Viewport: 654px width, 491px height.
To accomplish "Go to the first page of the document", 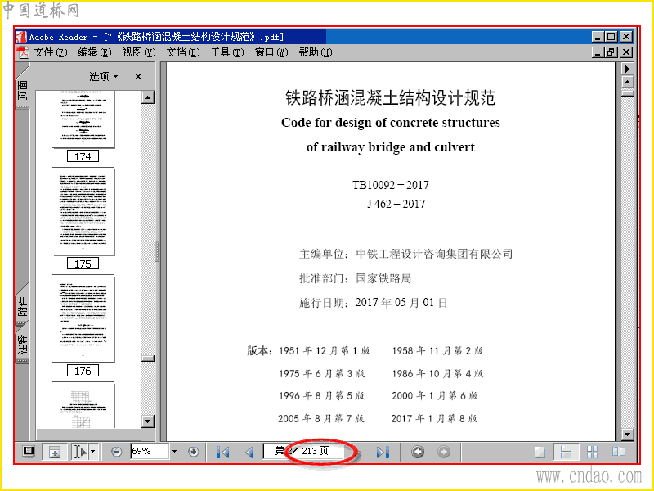I will 223,453.
